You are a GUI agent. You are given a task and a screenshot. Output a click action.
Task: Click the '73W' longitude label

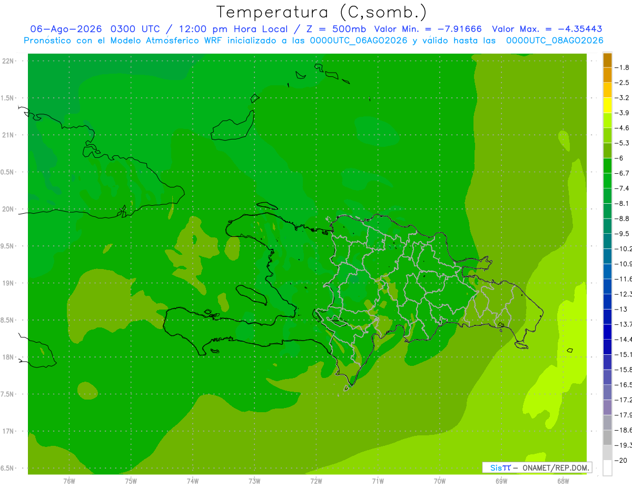(x=254, y=481)
